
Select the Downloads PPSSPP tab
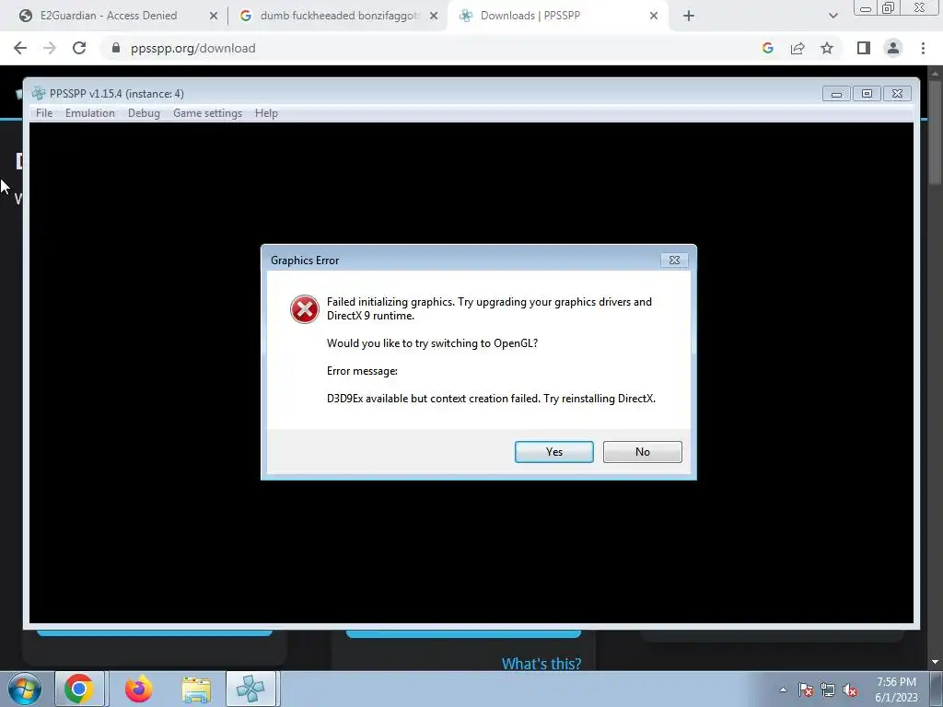click(x=530, y=16)
